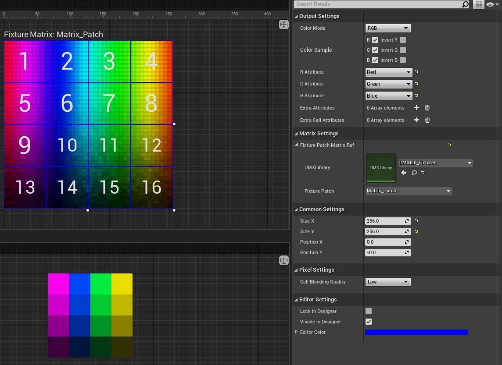This screenshot has width=502, height=365.
Task: Click the use-selected-asset arrow beside DMXLibrary
Action: (x=404, y=173)
